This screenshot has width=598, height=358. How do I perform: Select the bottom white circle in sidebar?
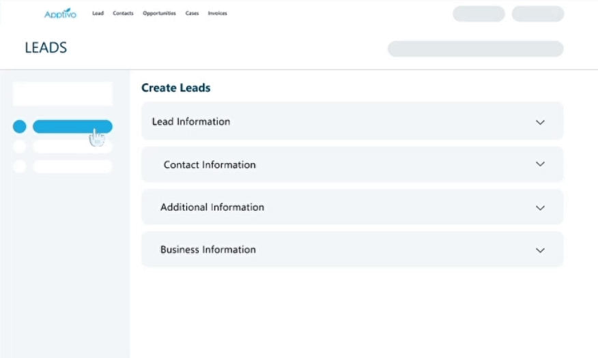[x=20, y=166]
